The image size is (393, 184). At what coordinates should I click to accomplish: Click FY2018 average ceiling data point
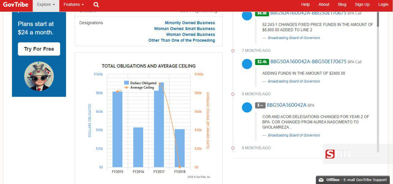180,167
